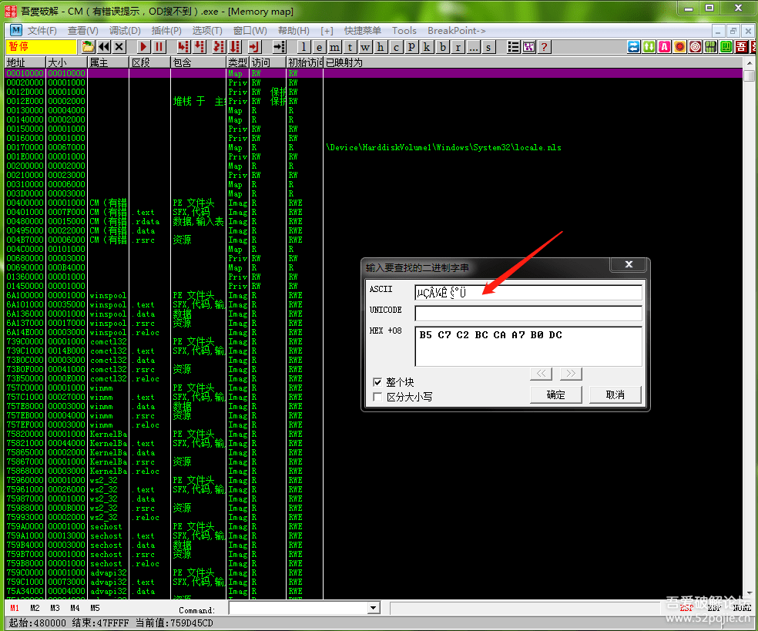The image size is (758, 631).
Task: Click the red 吾 character plugin icon
Action: [x=742, y=47]
